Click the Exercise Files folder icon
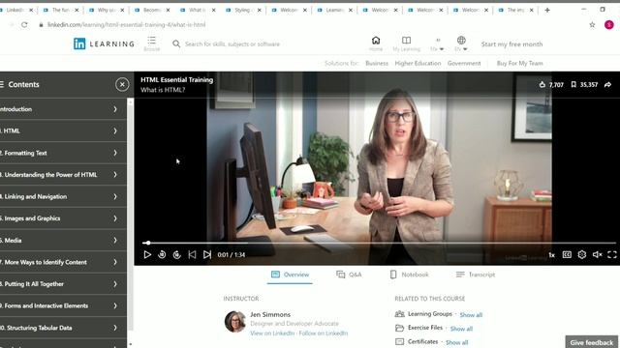The height and width of the screenshot is (348, 620). point(400,328)
